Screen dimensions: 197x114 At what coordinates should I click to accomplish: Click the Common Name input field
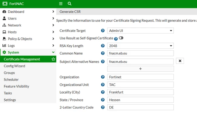pos(141,53)
